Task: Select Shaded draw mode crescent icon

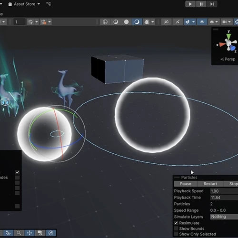Action: 137,22
